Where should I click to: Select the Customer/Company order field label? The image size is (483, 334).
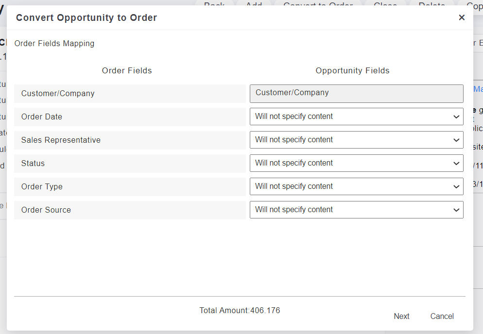pos(58,94)
